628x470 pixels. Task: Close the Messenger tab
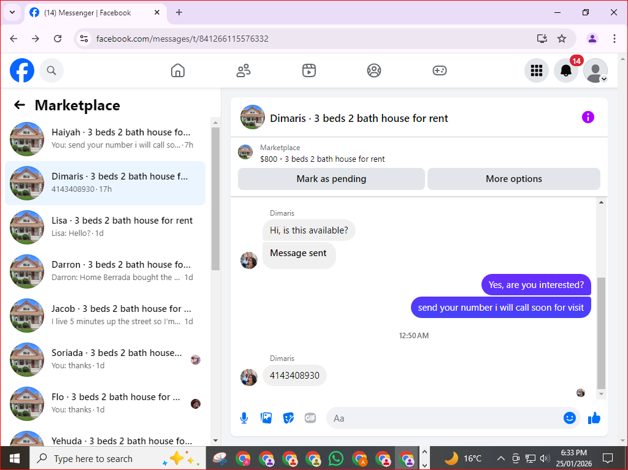157,12
